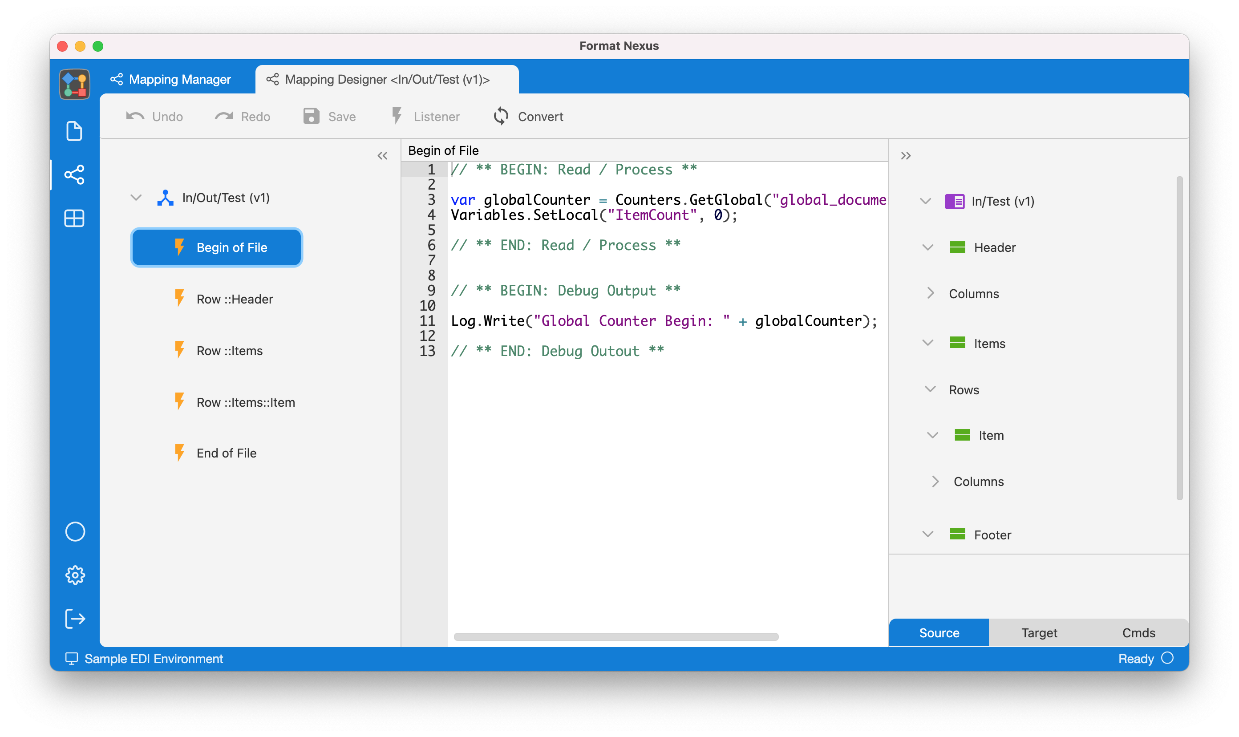Screen dimensions: 1239x737
Task: Click the 'Begin of File' editor header
Action: (443, 150)
